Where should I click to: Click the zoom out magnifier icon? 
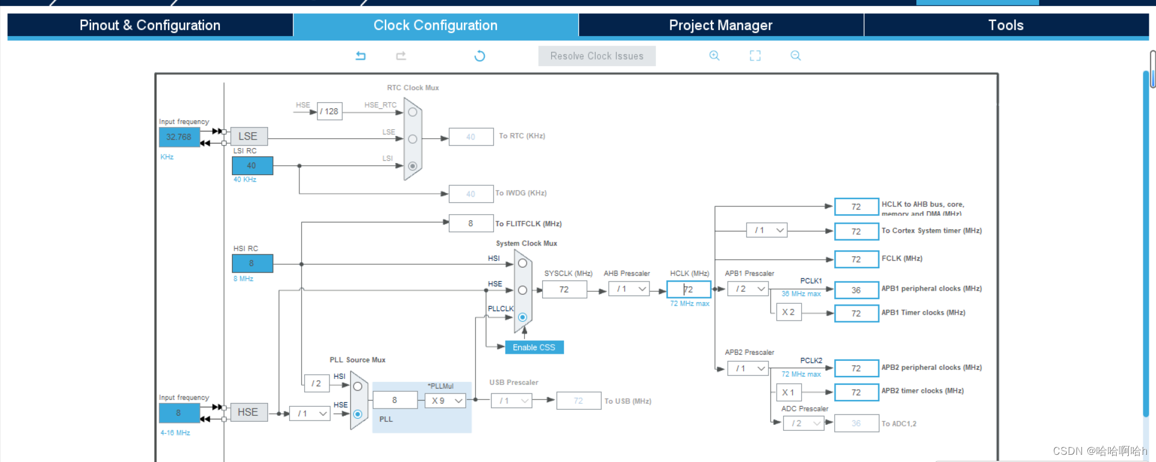pos(796,55)
